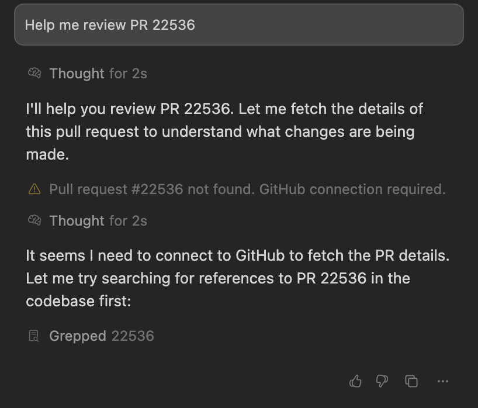
Task: Expand the second "Thought for 2s" section
Action: (77, 221)
